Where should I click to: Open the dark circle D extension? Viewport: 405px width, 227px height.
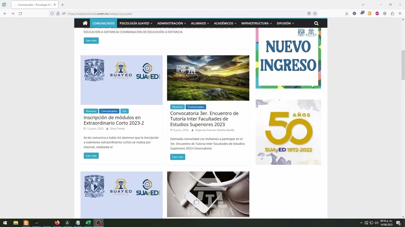click(x=354, y=14)
